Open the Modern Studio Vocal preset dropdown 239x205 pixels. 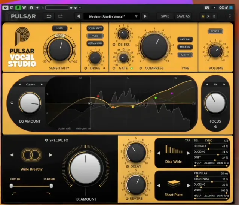[112, 16]
